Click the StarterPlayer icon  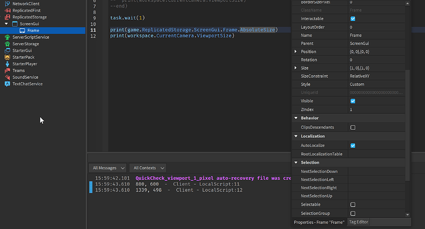pos(7,64)
